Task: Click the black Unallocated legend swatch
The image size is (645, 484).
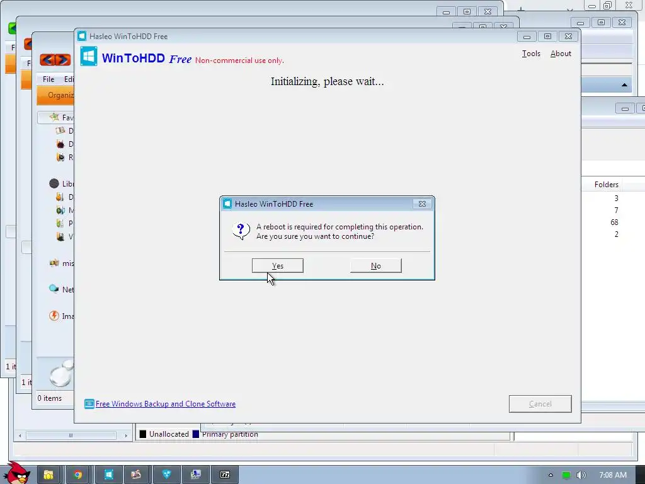Action: point(143,434)
